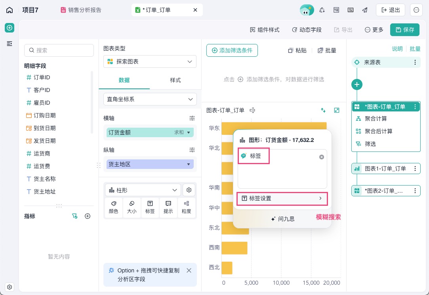Viewport: 429px width, 295px height.
Task: Open the 柱形 mark type dropdown
Action: [x=143, y=190]
